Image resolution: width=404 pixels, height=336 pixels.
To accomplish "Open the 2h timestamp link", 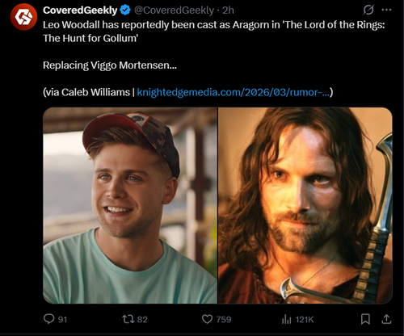I will pyautogui.click(x=228, y=10).
